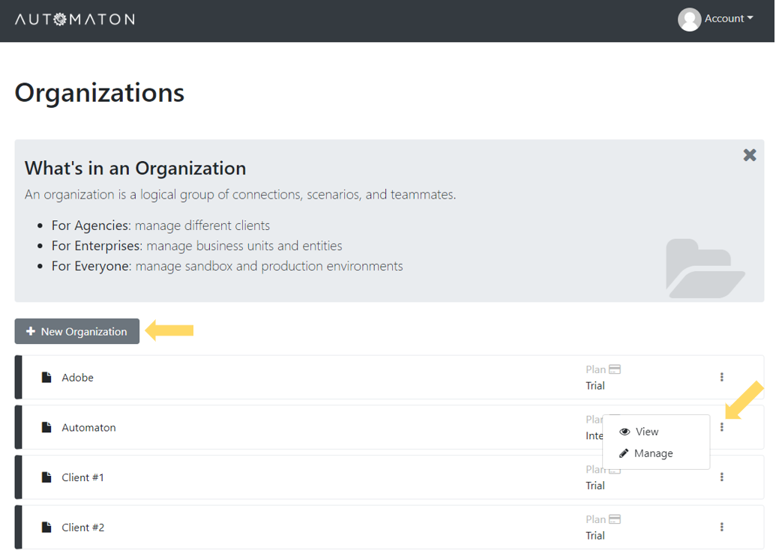
Task: Select View from the context menu
Action: click(x=646, y=432)
